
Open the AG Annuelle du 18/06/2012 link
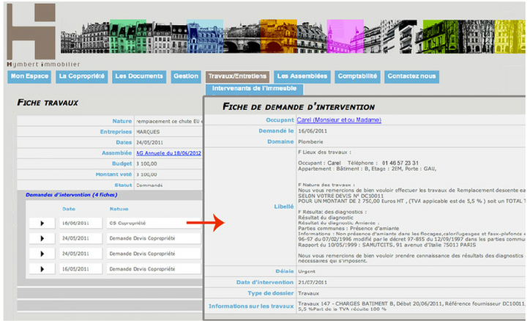(x=168, y=153)
